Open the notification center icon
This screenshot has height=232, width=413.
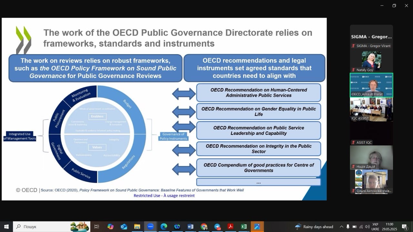(404, 227)
